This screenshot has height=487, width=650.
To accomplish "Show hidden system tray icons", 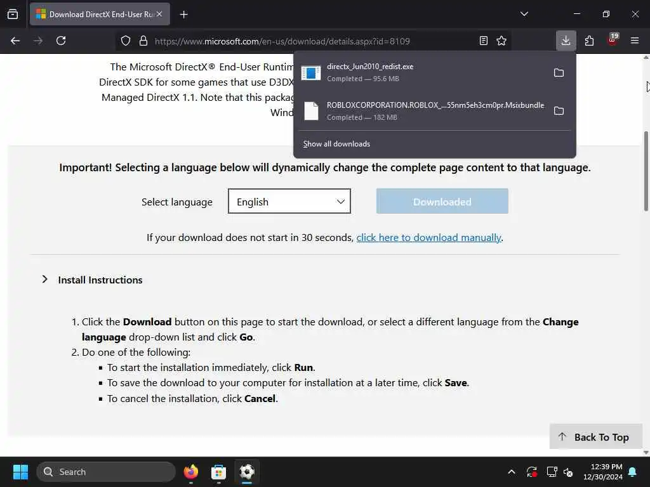I will pyautogui.click(x=512, y=472).
